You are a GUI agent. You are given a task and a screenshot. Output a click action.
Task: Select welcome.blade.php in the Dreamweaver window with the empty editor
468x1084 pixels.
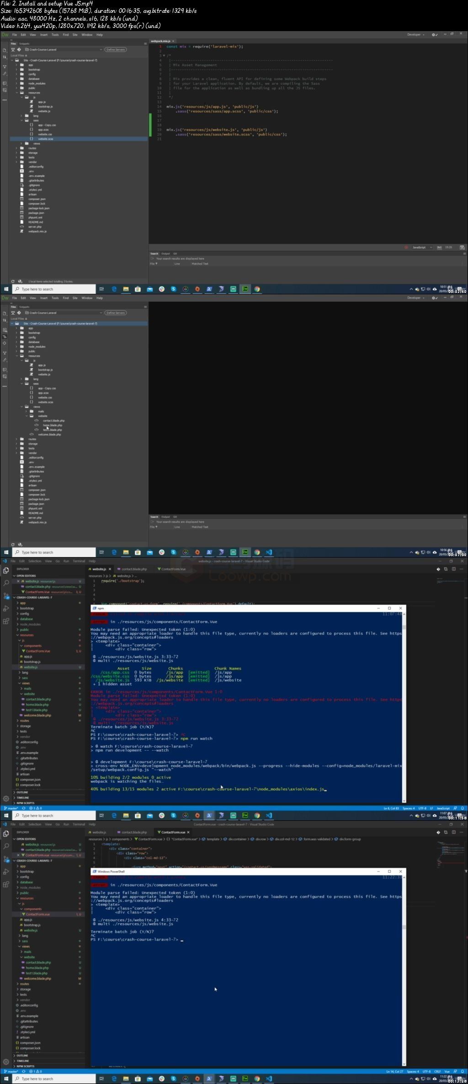(49, 434)
